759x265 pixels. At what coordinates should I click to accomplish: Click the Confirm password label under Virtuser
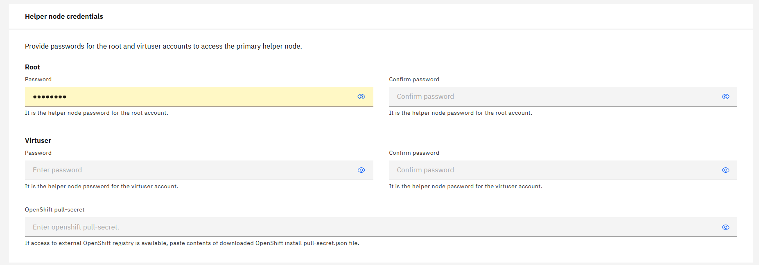pos(414,153)
